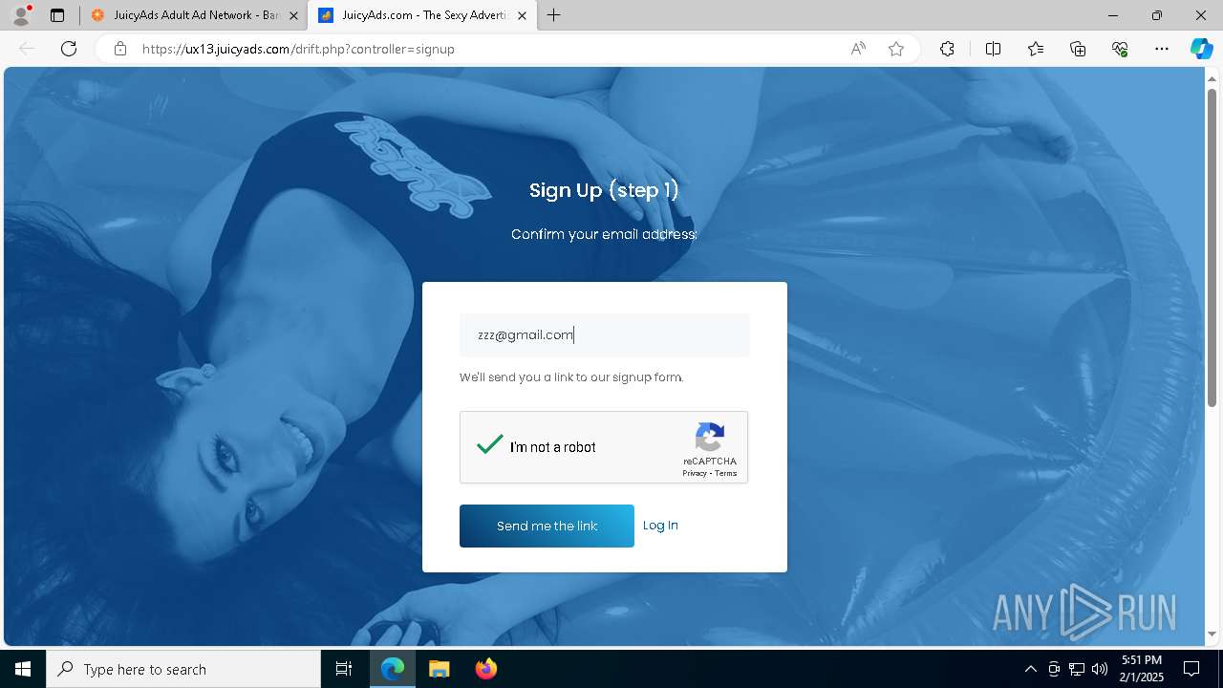This screenshot has height=688, width=1223.
Task: Click the email address input field
Action: click(x=604, y=334)
